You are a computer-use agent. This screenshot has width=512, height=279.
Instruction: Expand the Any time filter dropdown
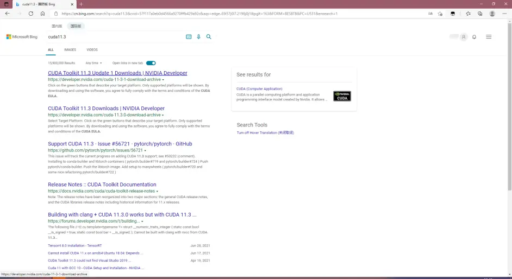[93, 63]
